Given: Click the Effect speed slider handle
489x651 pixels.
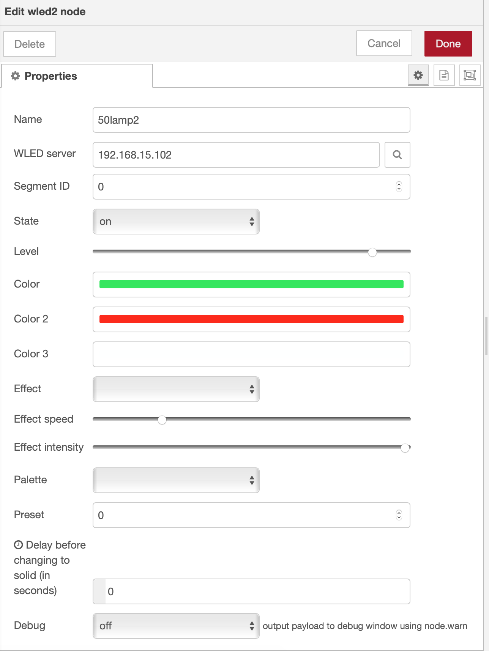Looking at the screenshot, I should [162, 420].
